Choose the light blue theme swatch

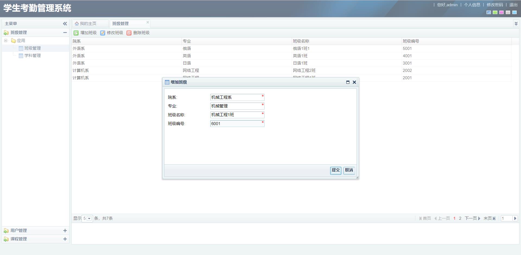[514, 12]
